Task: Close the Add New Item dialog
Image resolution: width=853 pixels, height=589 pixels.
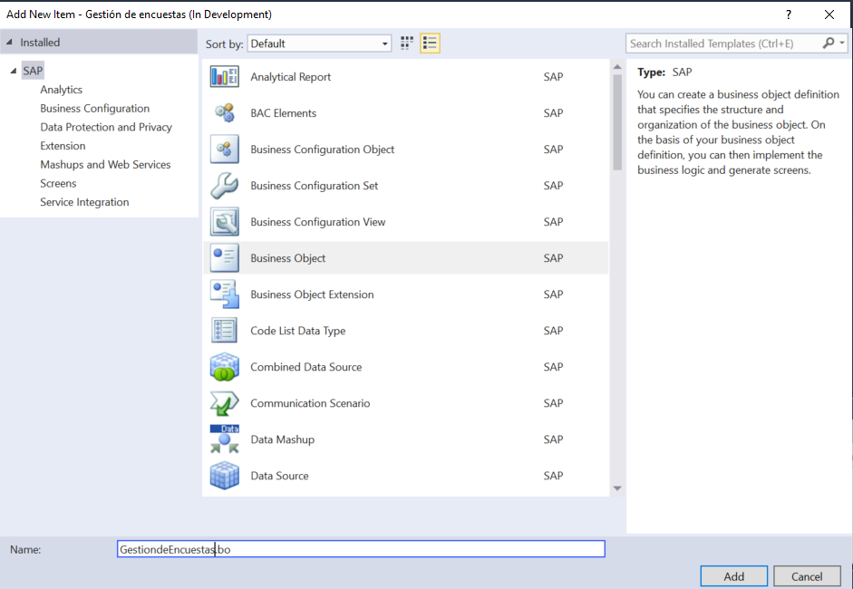Action: [829, 14]
